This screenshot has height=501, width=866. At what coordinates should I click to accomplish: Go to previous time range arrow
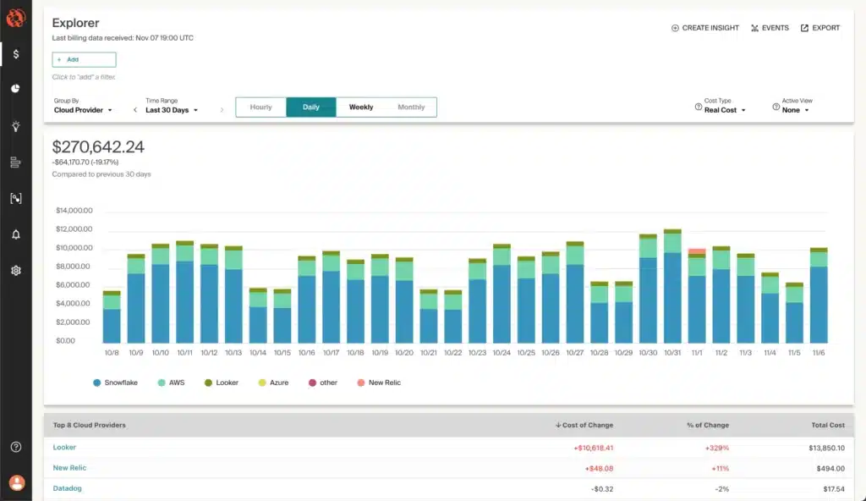point(135,110)
